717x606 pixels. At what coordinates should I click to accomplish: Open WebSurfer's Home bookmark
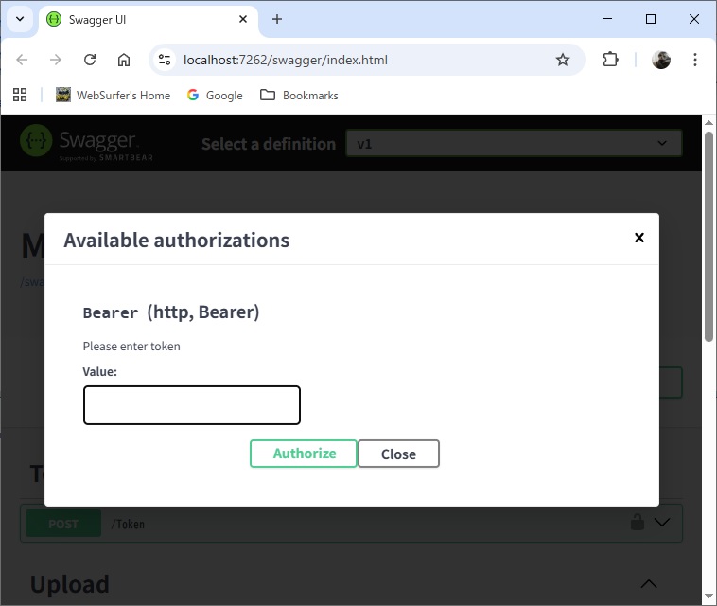(113, 96)
